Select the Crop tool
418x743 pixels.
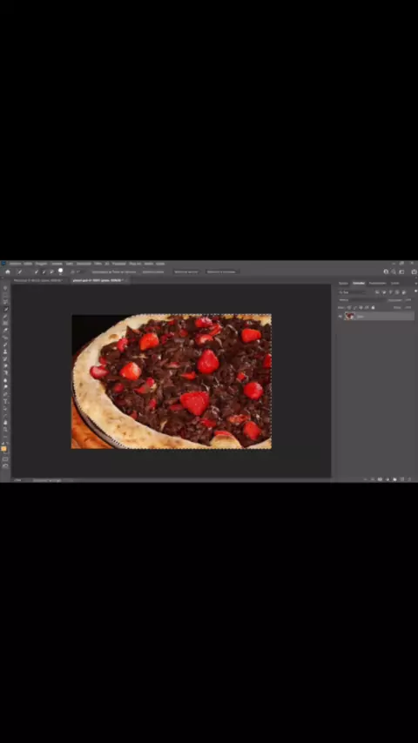[x=5, y=316]
